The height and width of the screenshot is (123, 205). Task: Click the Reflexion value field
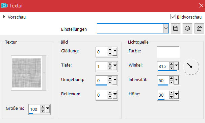tap(102, 95)
